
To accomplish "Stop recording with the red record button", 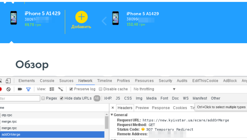I will pos(0,89).
